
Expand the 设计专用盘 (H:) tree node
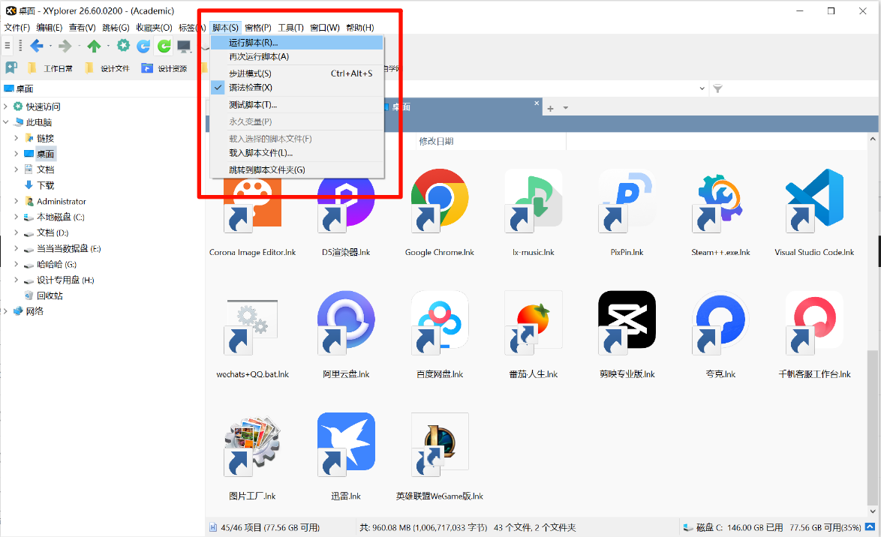16,279
